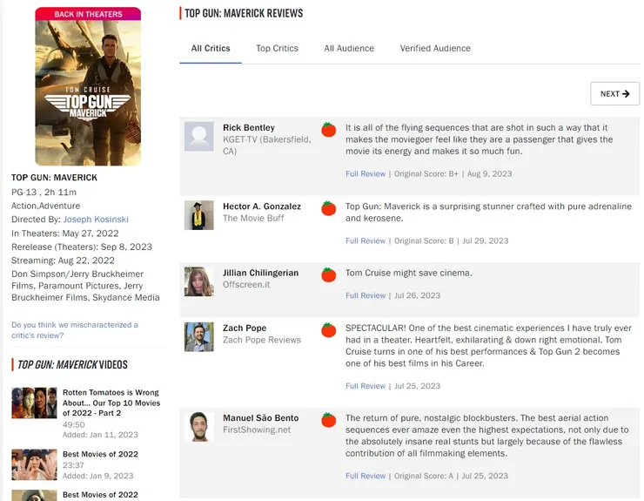Click the 'TOP GUN: MAVERICK REVIEWS' heading

[x=244, y=13]
